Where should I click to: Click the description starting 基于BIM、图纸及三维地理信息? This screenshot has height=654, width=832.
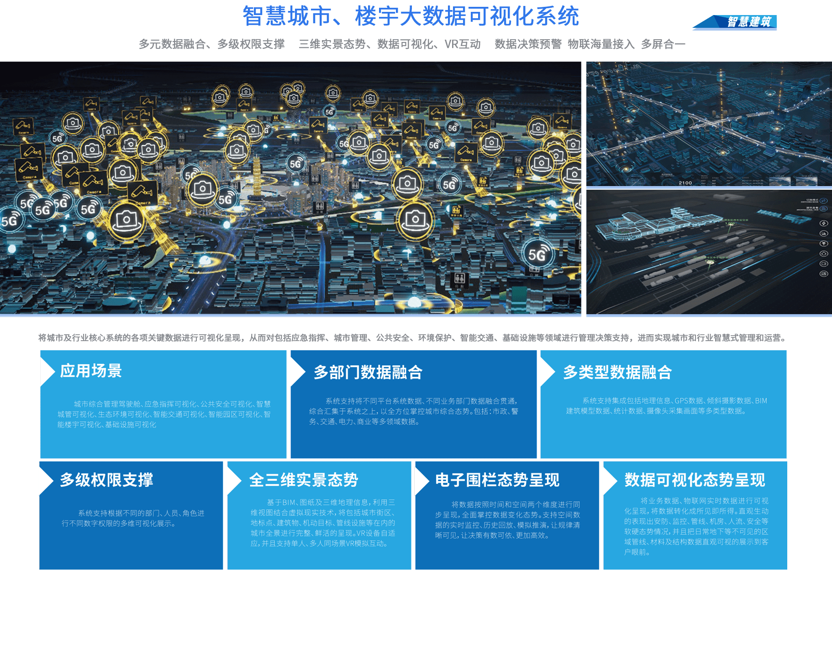pos(323,523)
